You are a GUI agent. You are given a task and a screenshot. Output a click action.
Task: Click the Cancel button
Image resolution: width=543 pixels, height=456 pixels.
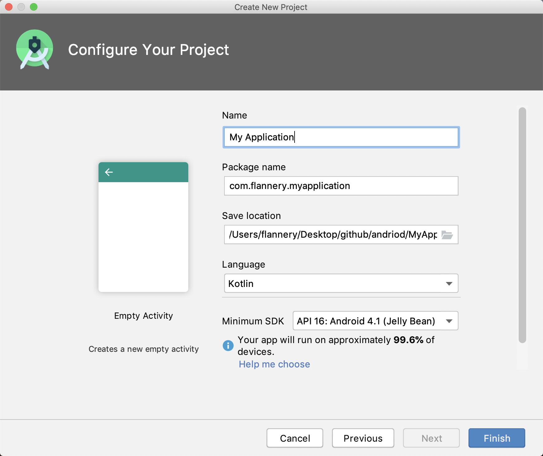point(295,438)
